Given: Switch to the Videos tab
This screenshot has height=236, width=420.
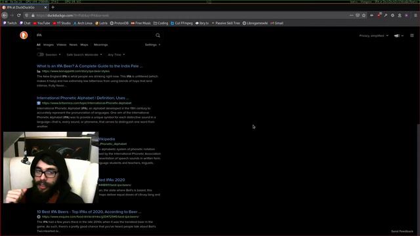Looking at the screenshot, I should (x=61, y=45).
